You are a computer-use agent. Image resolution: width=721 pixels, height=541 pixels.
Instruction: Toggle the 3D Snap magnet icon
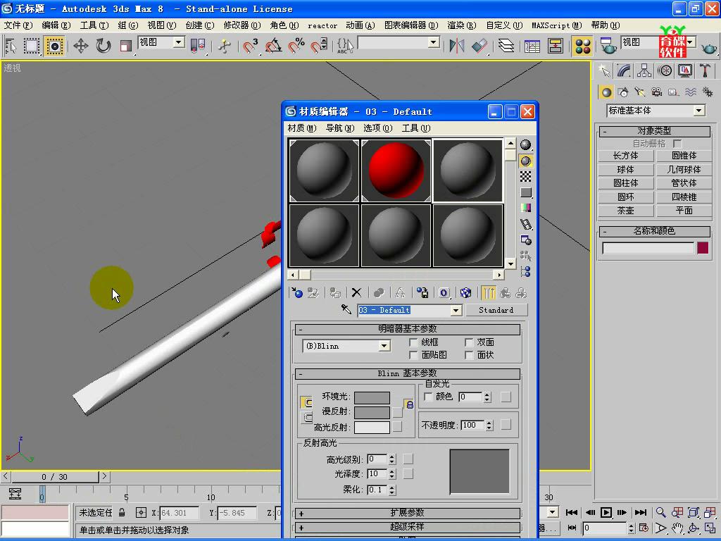(251, 46)
